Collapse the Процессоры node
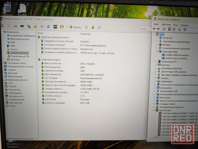This screenshot has height=149, width=198. [154, 110]
